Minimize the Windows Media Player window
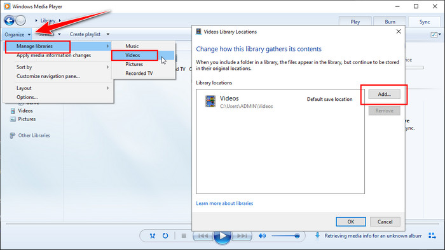The width and height of the screenshot is (445, 250). (x=397, y=6)
